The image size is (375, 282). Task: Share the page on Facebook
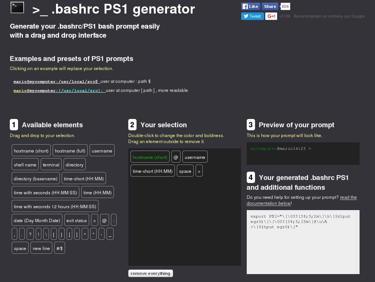(270, 6)
